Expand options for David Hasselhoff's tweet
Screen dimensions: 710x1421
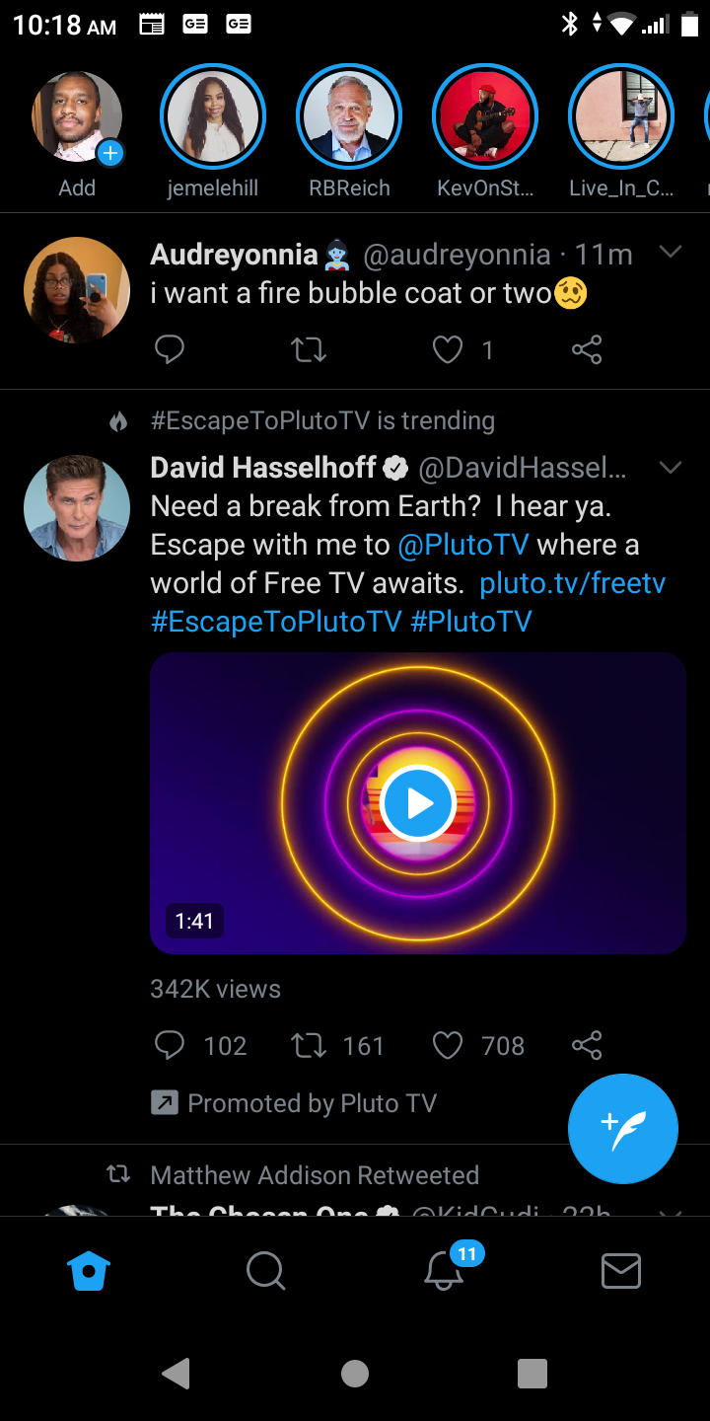[x=671, y=467]
